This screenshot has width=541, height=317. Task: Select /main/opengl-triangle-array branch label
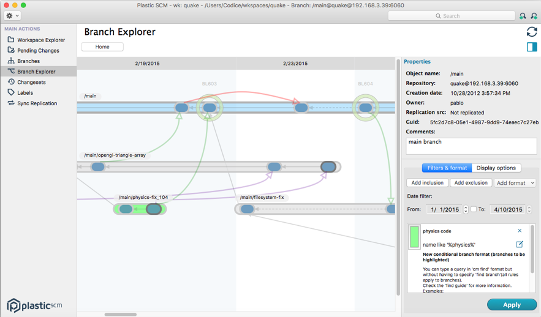(115, 155)
